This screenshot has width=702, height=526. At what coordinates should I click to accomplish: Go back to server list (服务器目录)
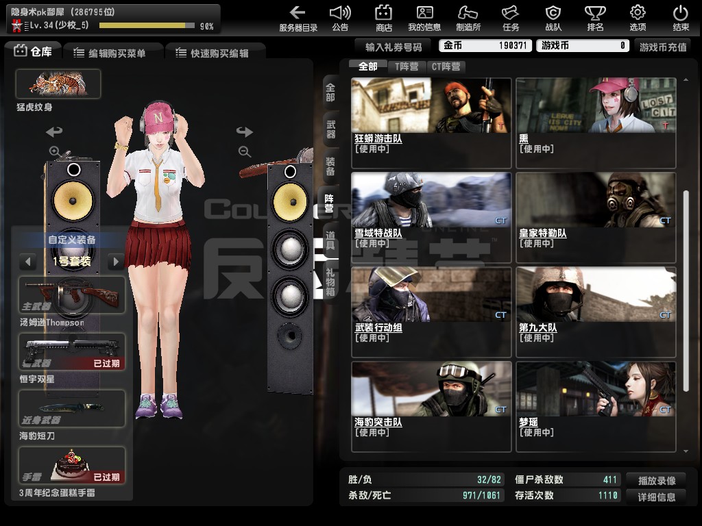[298, 18]
